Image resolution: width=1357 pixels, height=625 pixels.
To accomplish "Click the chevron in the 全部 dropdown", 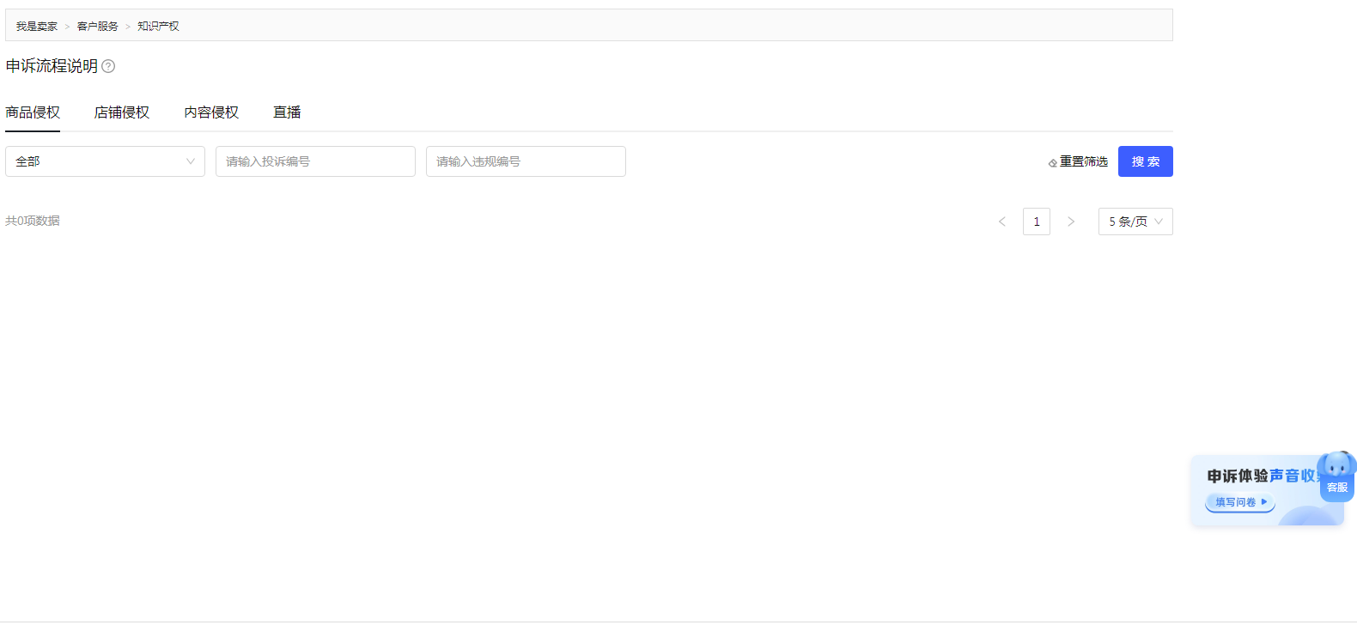I will (191, 161).
